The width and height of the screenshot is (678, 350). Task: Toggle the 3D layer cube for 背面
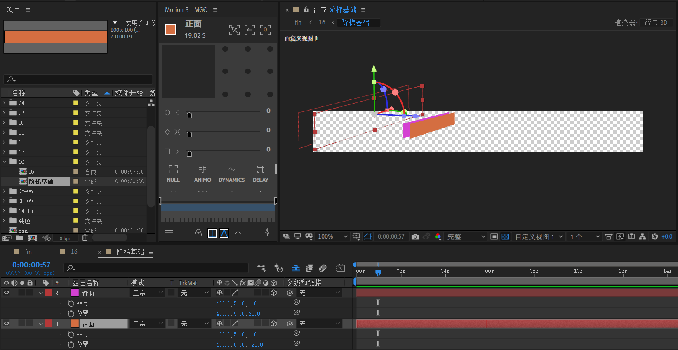click(x=273, y=293)
